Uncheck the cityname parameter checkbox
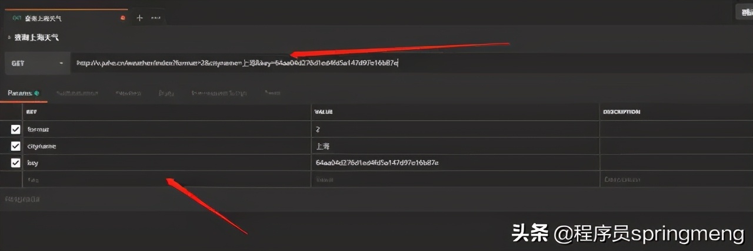The width and height of the screenshot is (753, 251). tap(16, 146)
